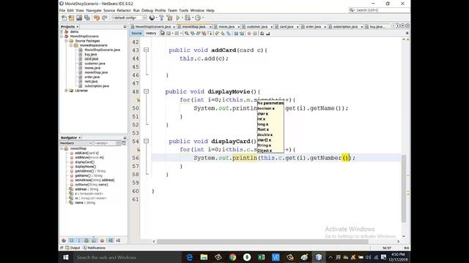Toggle Navigator sort-by-source button at far right
Image resolution: width=469 pixels, height=263 pixels.
coord(118,240)
